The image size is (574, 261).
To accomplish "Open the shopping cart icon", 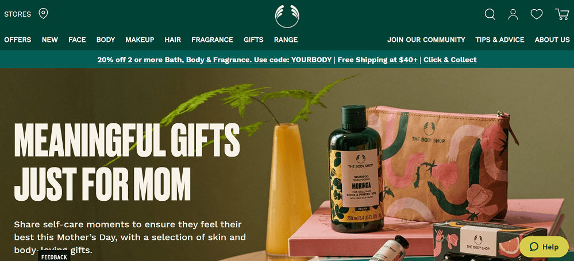I will (562, 14).
